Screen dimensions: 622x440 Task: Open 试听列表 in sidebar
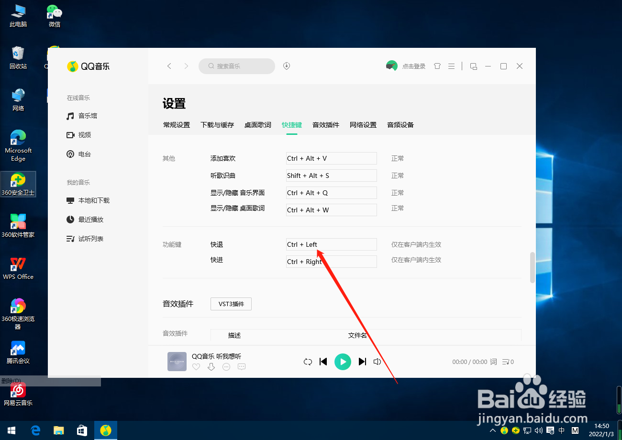85,239
